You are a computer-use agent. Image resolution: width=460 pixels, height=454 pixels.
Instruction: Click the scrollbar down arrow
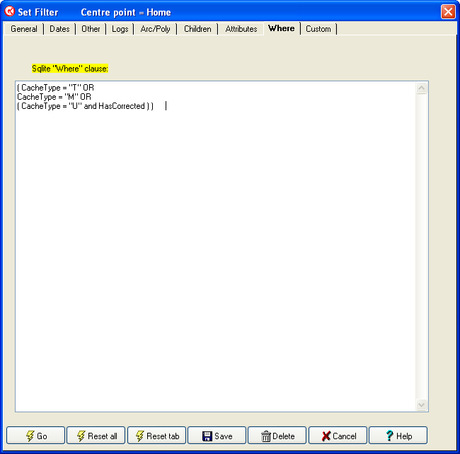pyautogui.click(x=422, y=404)
